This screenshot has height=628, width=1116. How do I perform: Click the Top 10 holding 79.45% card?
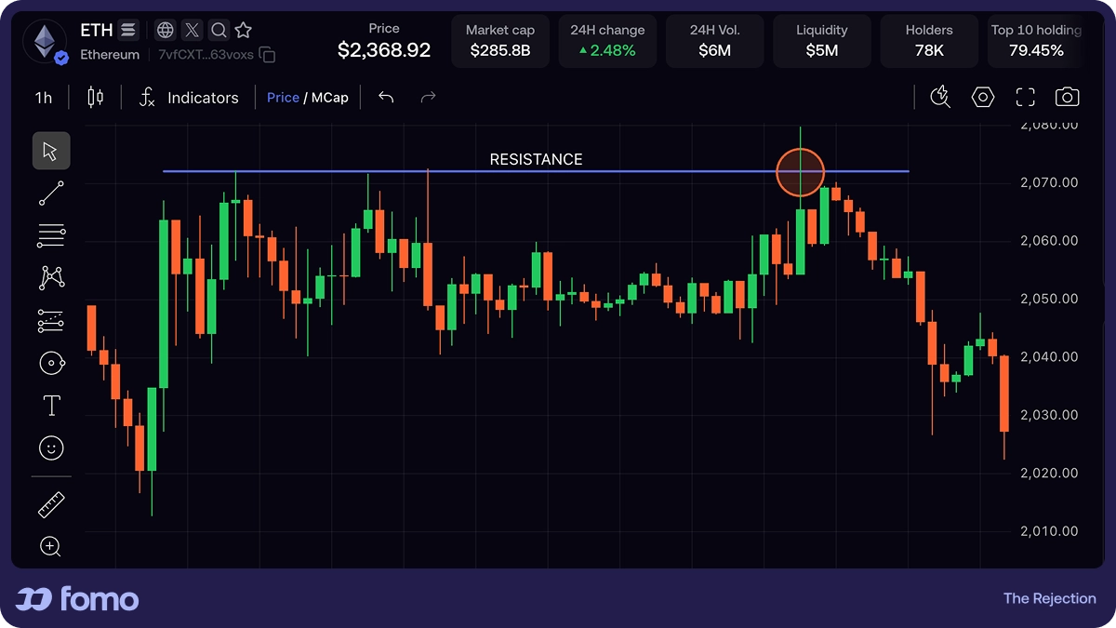1036,41
